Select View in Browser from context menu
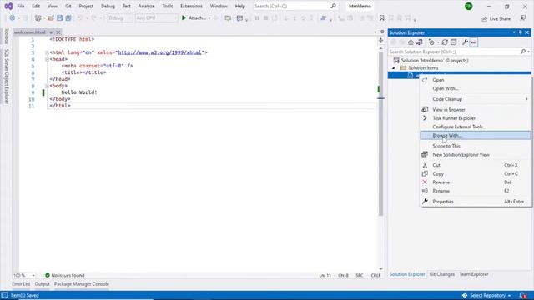This screenshot has height=300, width=534. [476, 109]
